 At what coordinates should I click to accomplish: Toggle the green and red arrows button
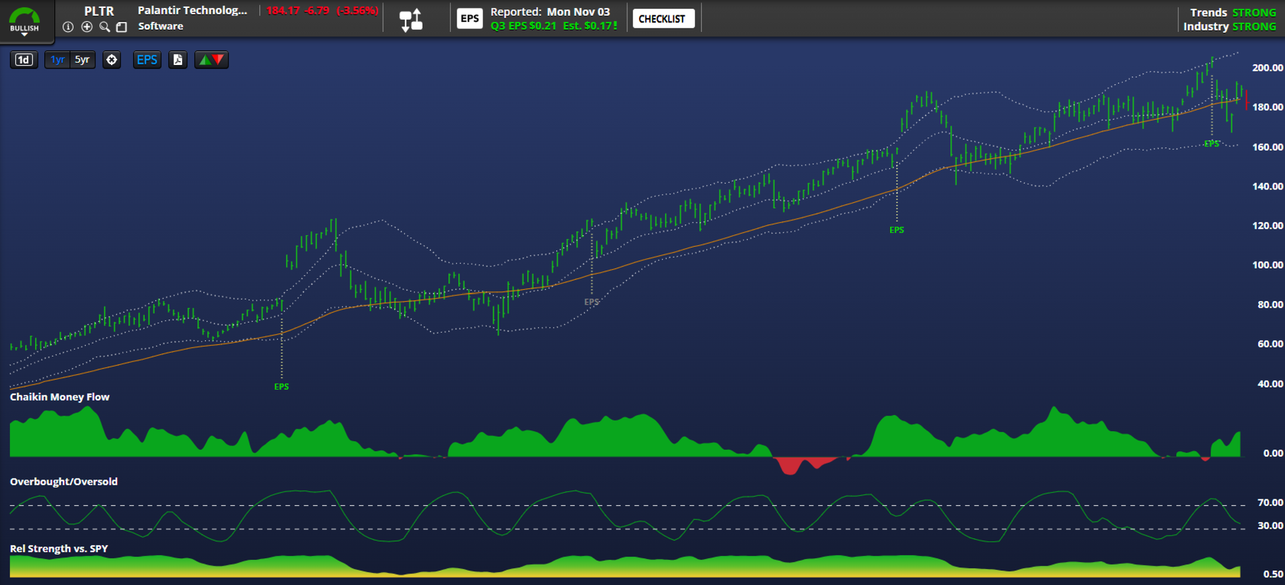[211, 60]
